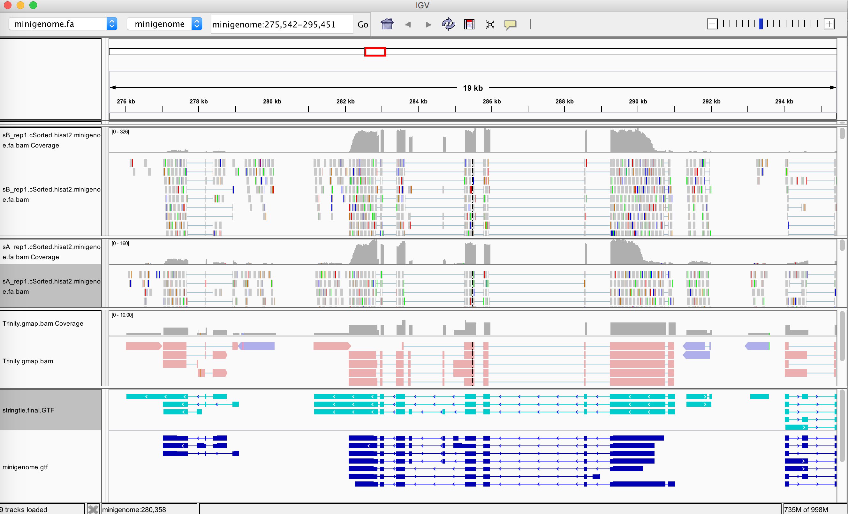Viewport: 848px width, 514px height.
Task: Click the Resize Tracks to Fit icon
Action: [x=490, y=25]
